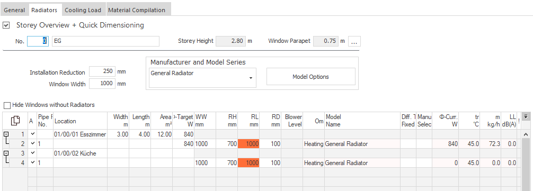
Task: Select the Radiators tab
Action: (x=44, y=10)
